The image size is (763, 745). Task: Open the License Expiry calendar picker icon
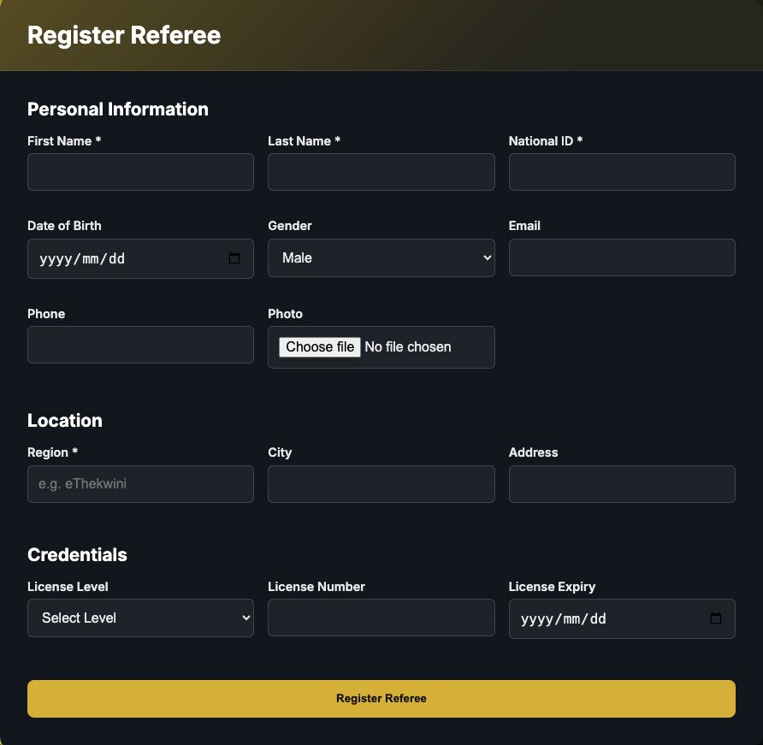[x=716, y=618]
